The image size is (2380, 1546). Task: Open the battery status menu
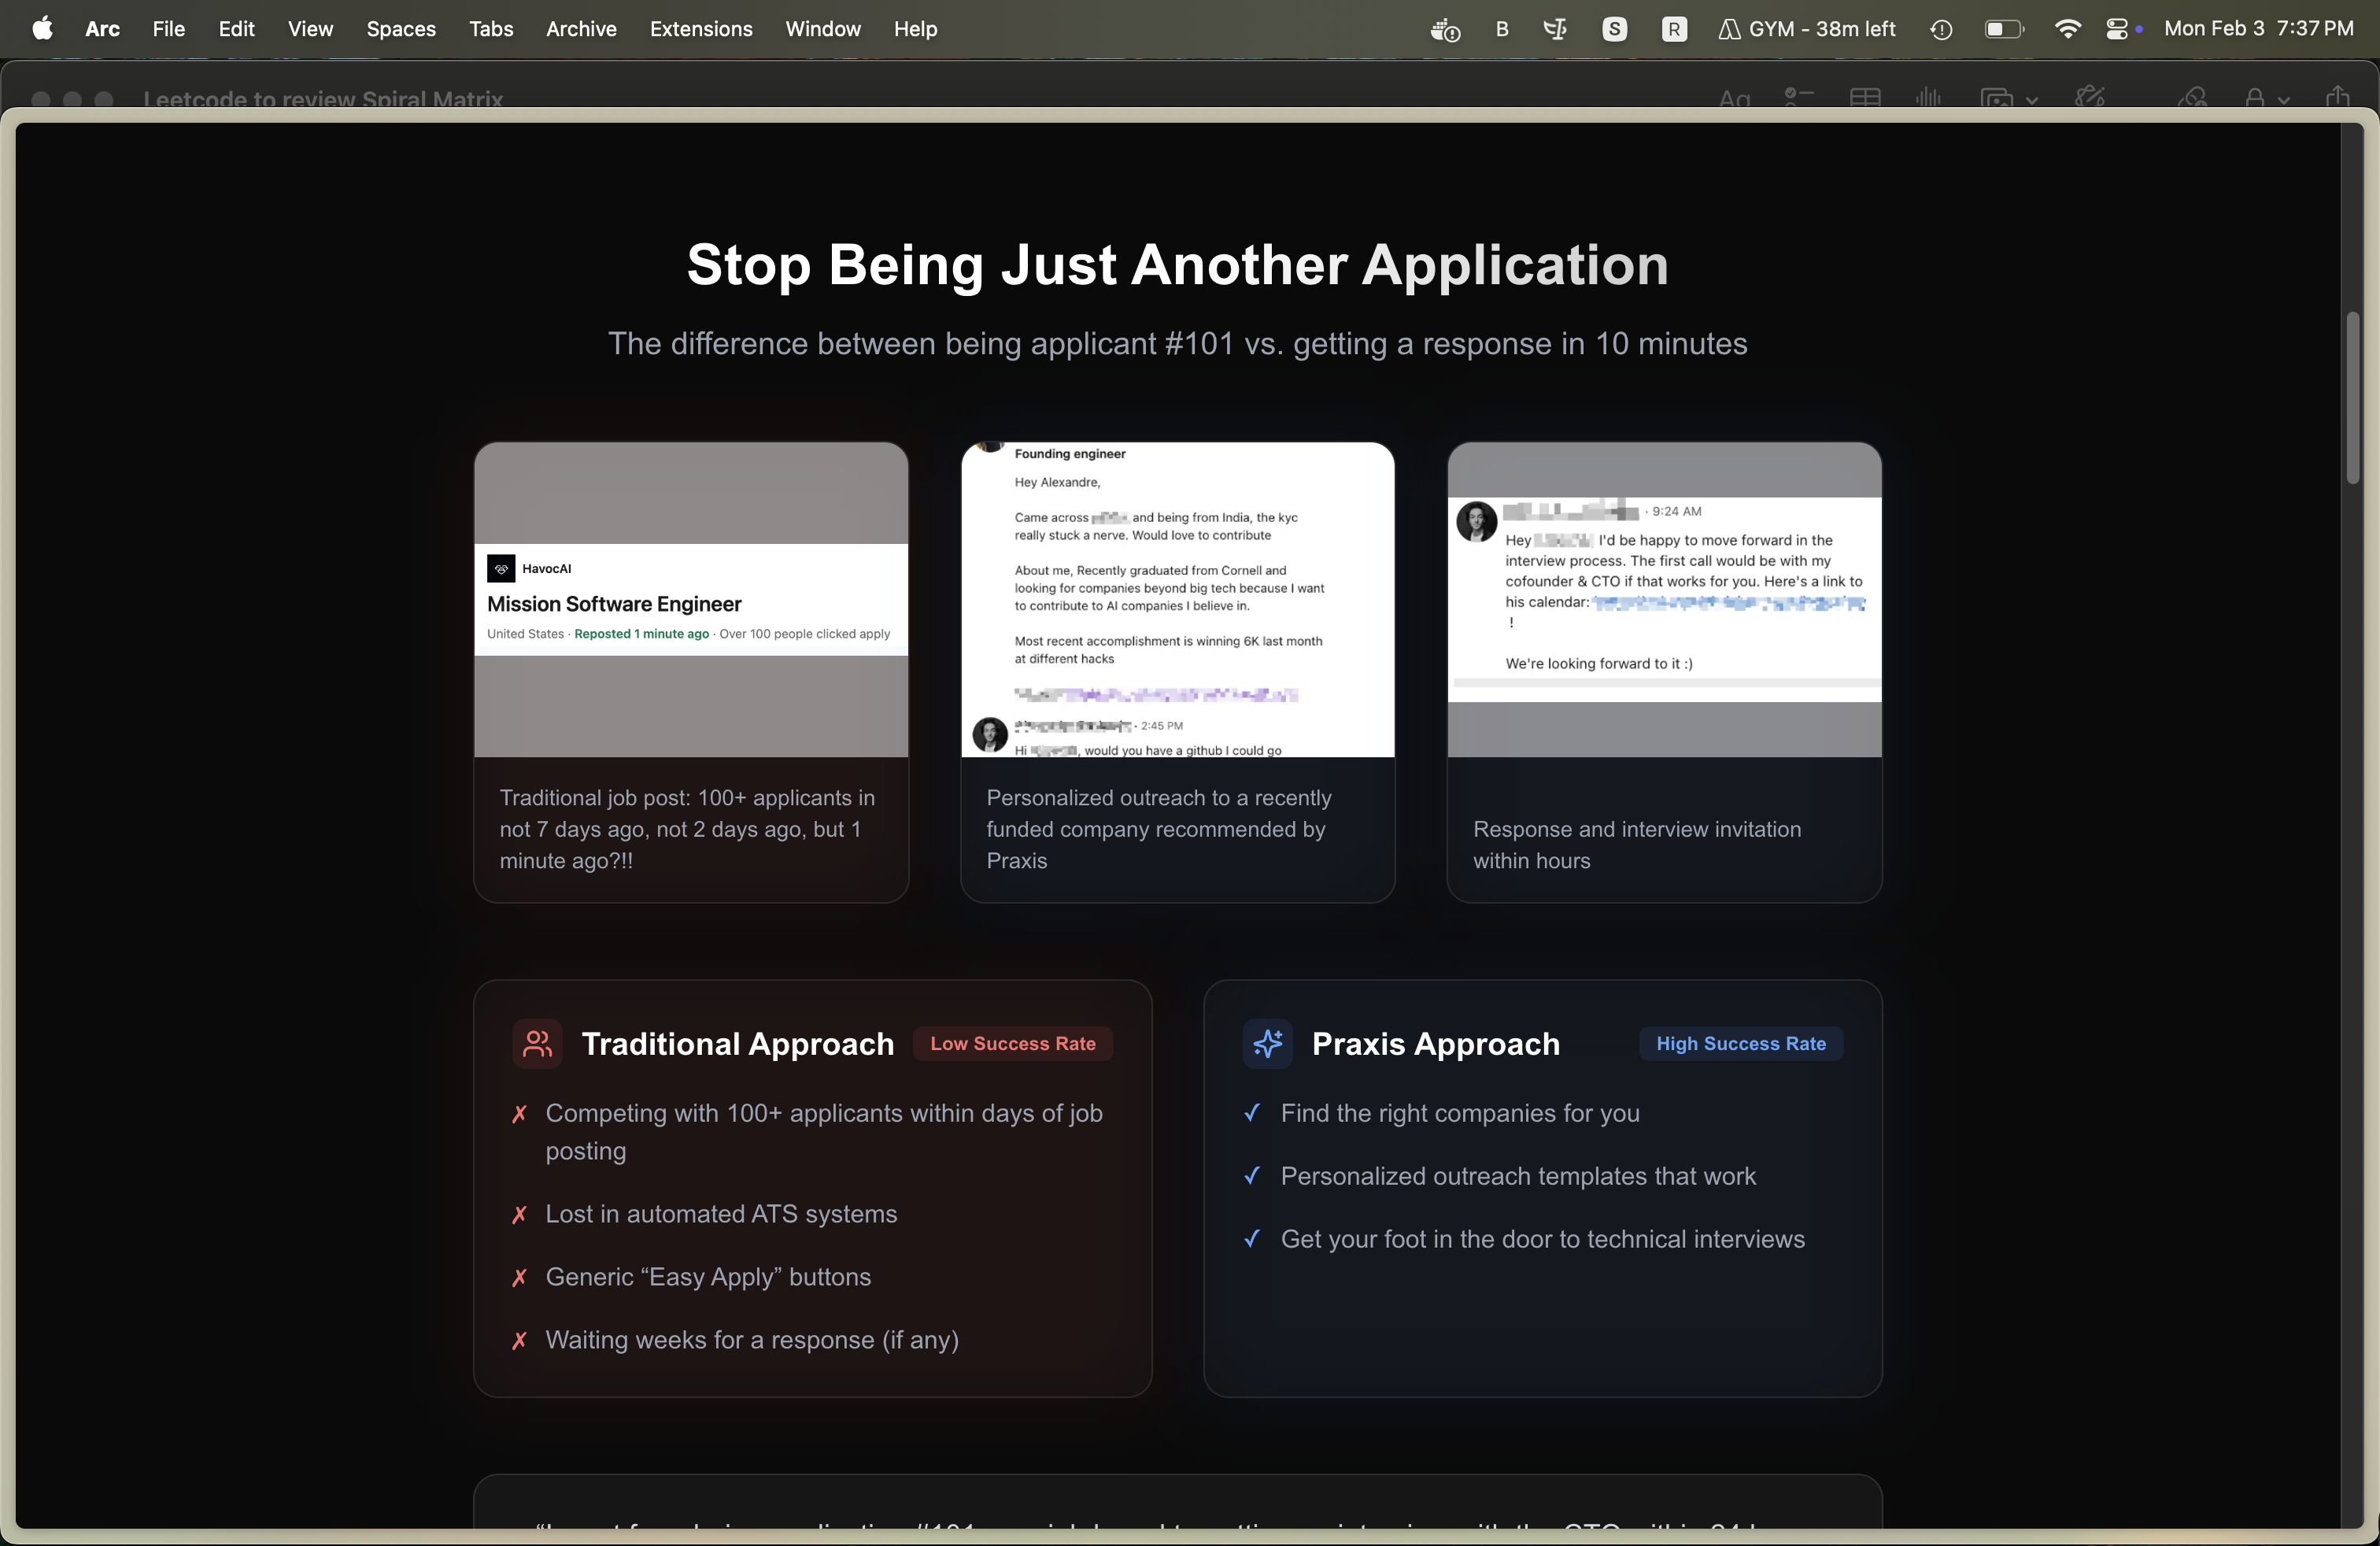coord(2004,29)
